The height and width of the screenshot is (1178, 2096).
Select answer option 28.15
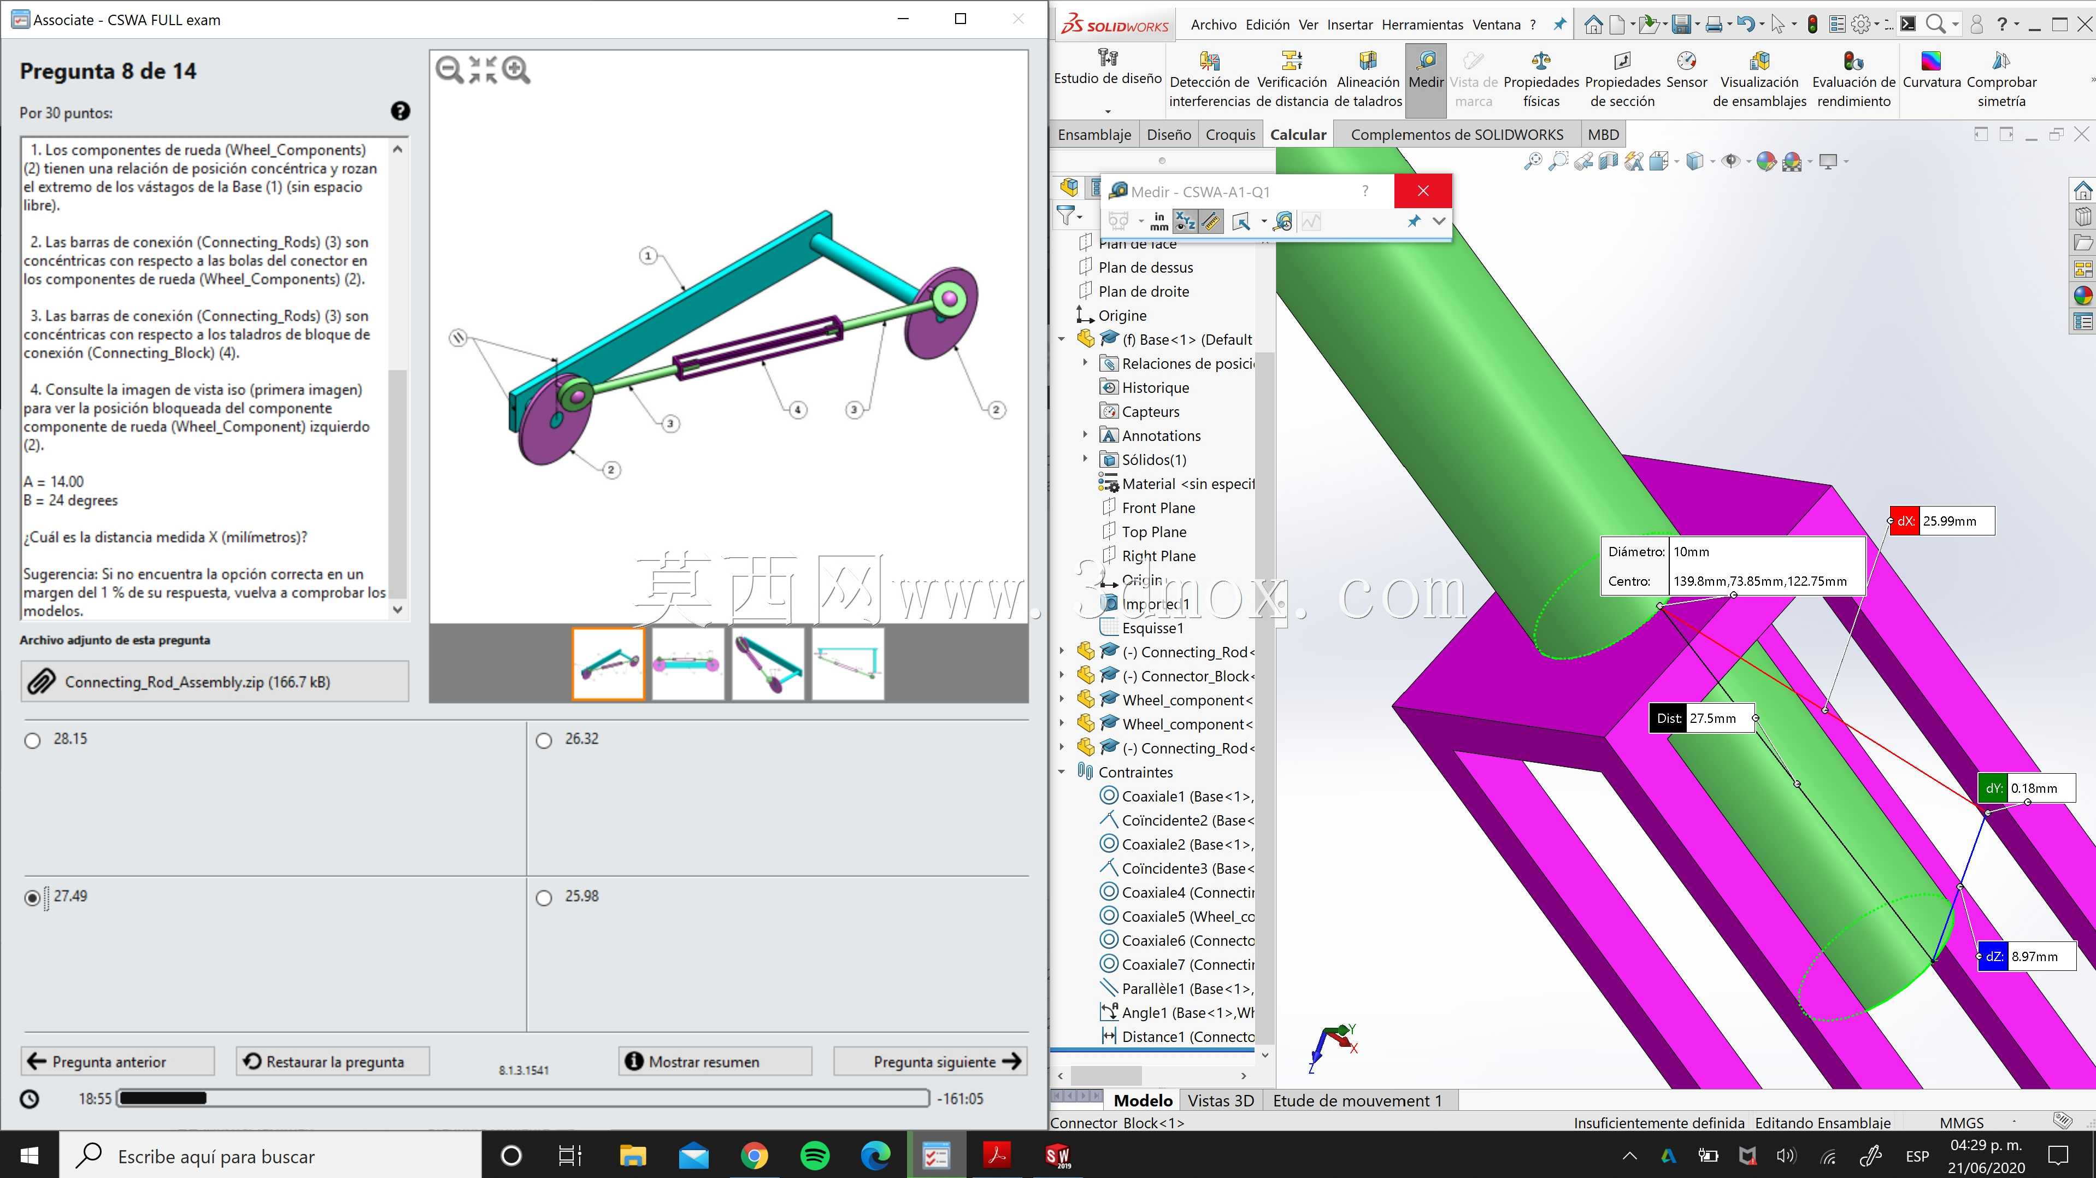pos(33,740)
